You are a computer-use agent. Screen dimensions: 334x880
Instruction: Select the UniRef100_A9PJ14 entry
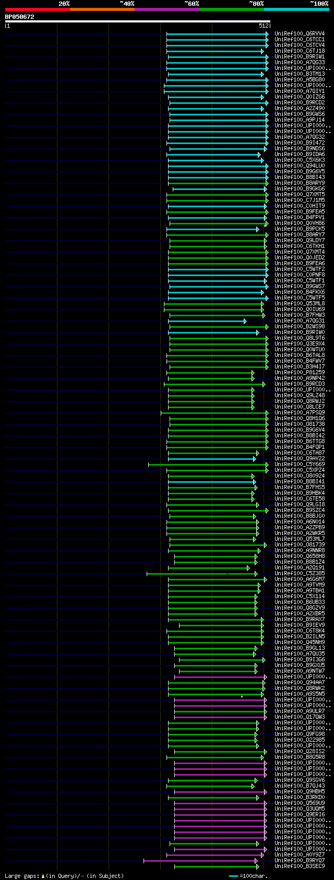pyautogui.click(x=300, y=120)
